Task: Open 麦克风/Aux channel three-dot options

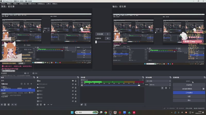Action: pyautogui.click(x=82, y=82)
